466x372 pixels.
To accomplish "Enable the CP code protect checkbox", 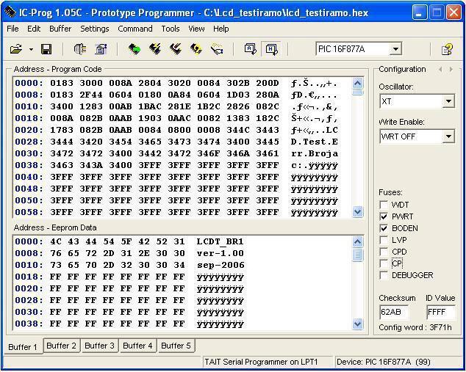I will (x=384, y=263).
